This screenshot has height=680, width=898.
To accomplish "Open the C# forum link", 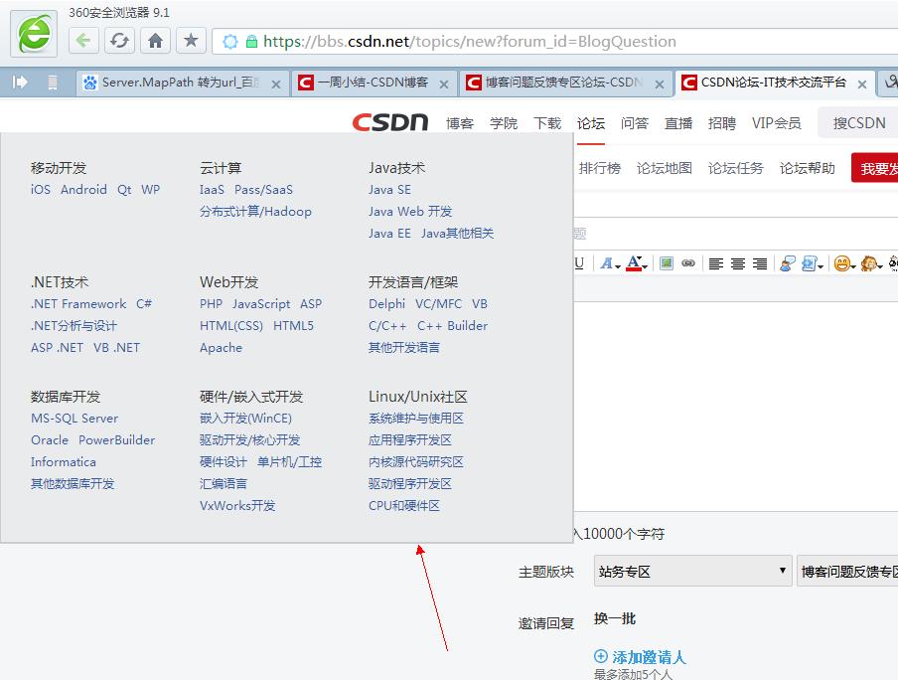I will 144,304.
